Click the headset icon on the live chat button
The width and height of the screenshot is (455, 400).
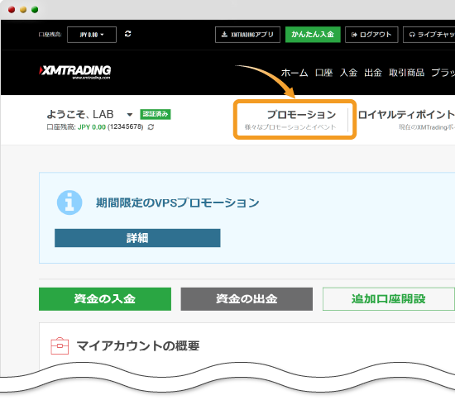coord(412,35)
